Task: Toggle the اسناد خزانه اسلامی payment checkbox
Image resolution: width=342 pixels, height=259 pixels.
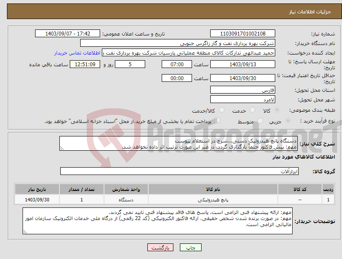Action: point(217,120)
